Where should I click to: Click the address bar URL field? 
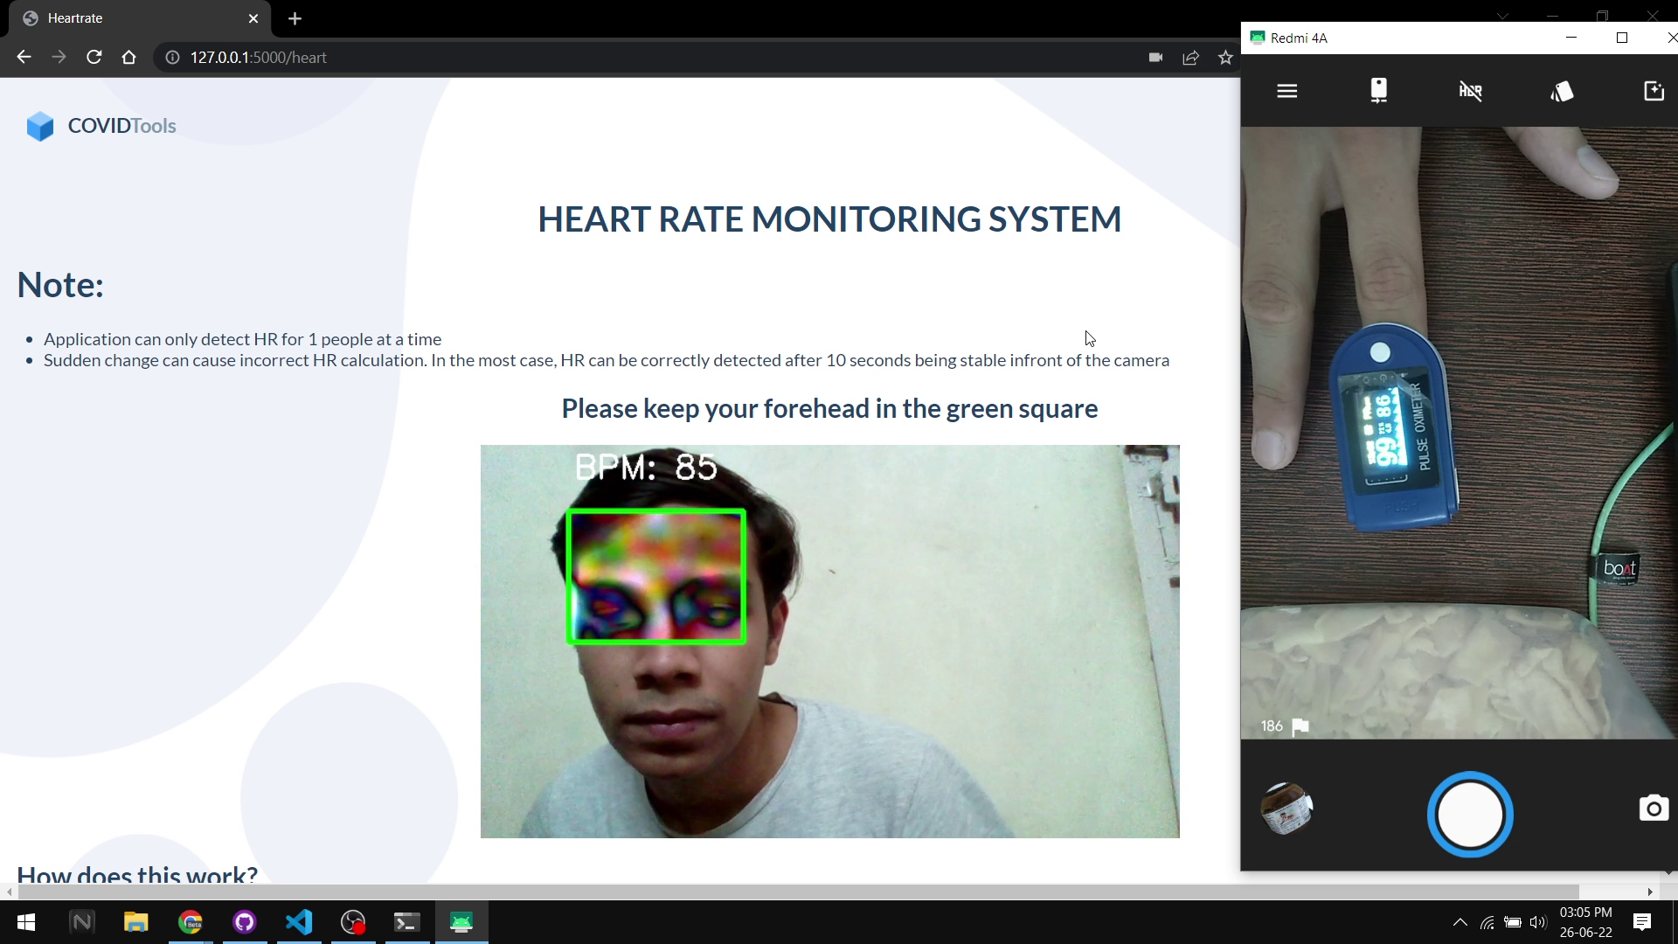[612, 58]
